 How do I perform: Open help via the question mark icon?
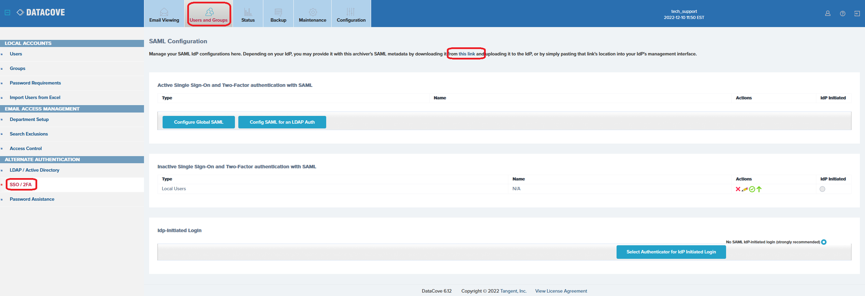(x=843, y=13)
